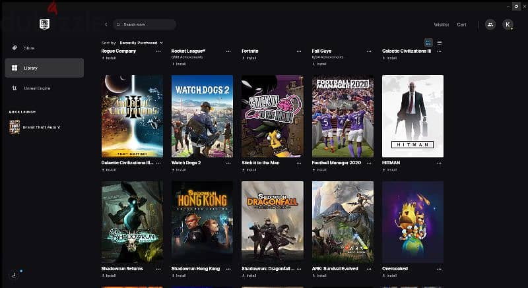Viewport: 528px width, 288px height.
Task: Open options menu for Fortnite
Action: click(299, 51)
